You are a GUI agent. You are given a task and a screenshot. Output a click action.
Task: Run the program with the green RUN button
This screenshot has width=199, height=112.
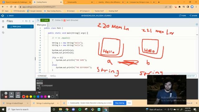coord(45,20)
